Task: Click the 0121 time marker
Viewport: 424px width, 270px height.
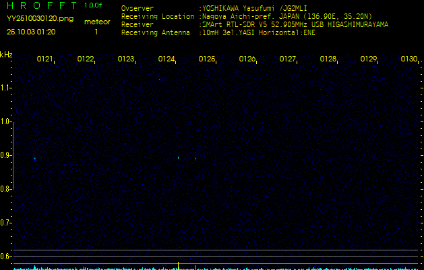Action: coord(44,59)
